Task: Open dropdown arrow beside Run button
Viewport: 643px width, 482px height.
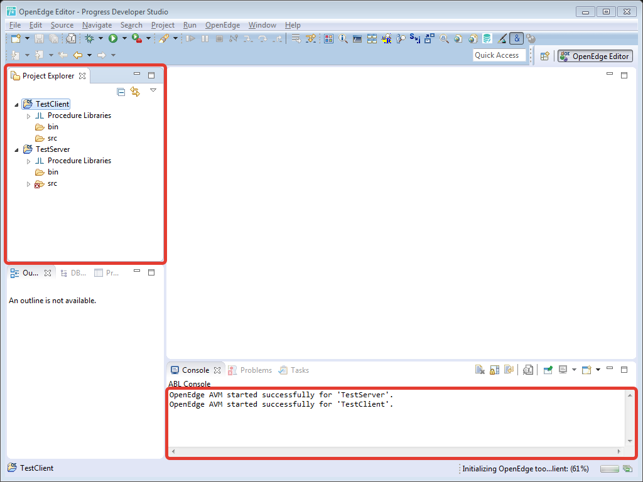Action: [x=124, y=38]
